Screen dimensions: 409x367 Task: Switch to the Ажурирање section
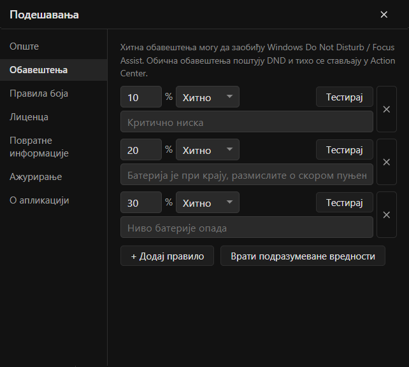[x=54, y=177]
